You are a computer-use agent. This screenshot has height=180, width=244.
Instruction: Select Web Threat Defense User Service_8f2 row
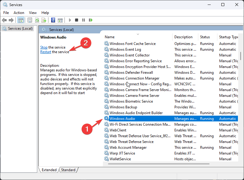[170, 136]
